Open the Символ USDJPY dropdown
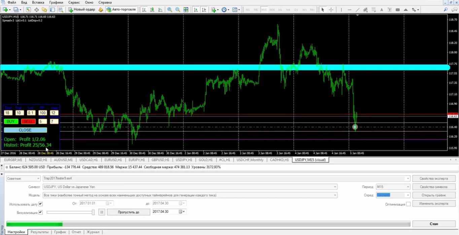The height and width of the screenshot is (235, 459). (335, 187)
